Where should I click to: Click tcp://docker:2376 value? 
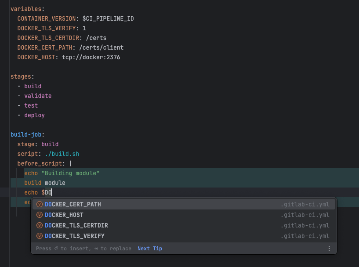click(x=91, y=57)
